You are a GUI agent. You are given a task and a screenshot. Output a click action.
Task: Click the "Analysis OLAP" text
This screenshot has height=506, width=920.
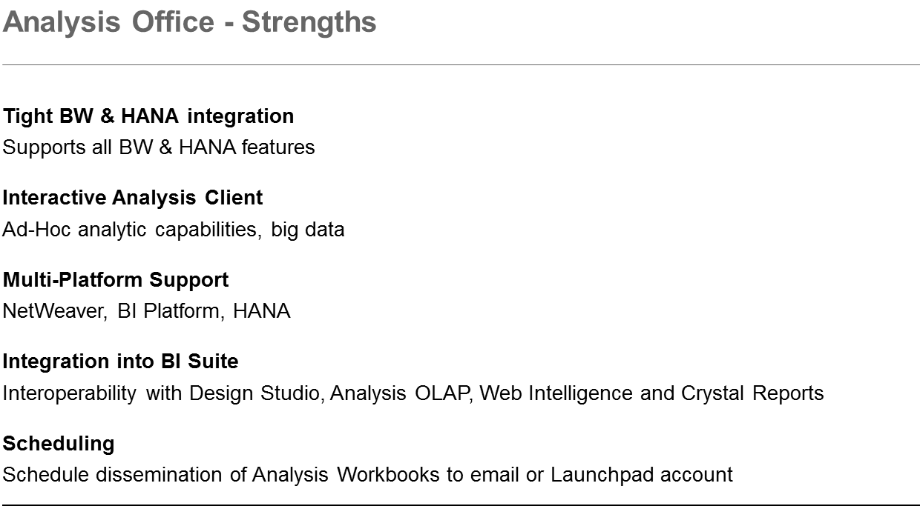[400, 393]
